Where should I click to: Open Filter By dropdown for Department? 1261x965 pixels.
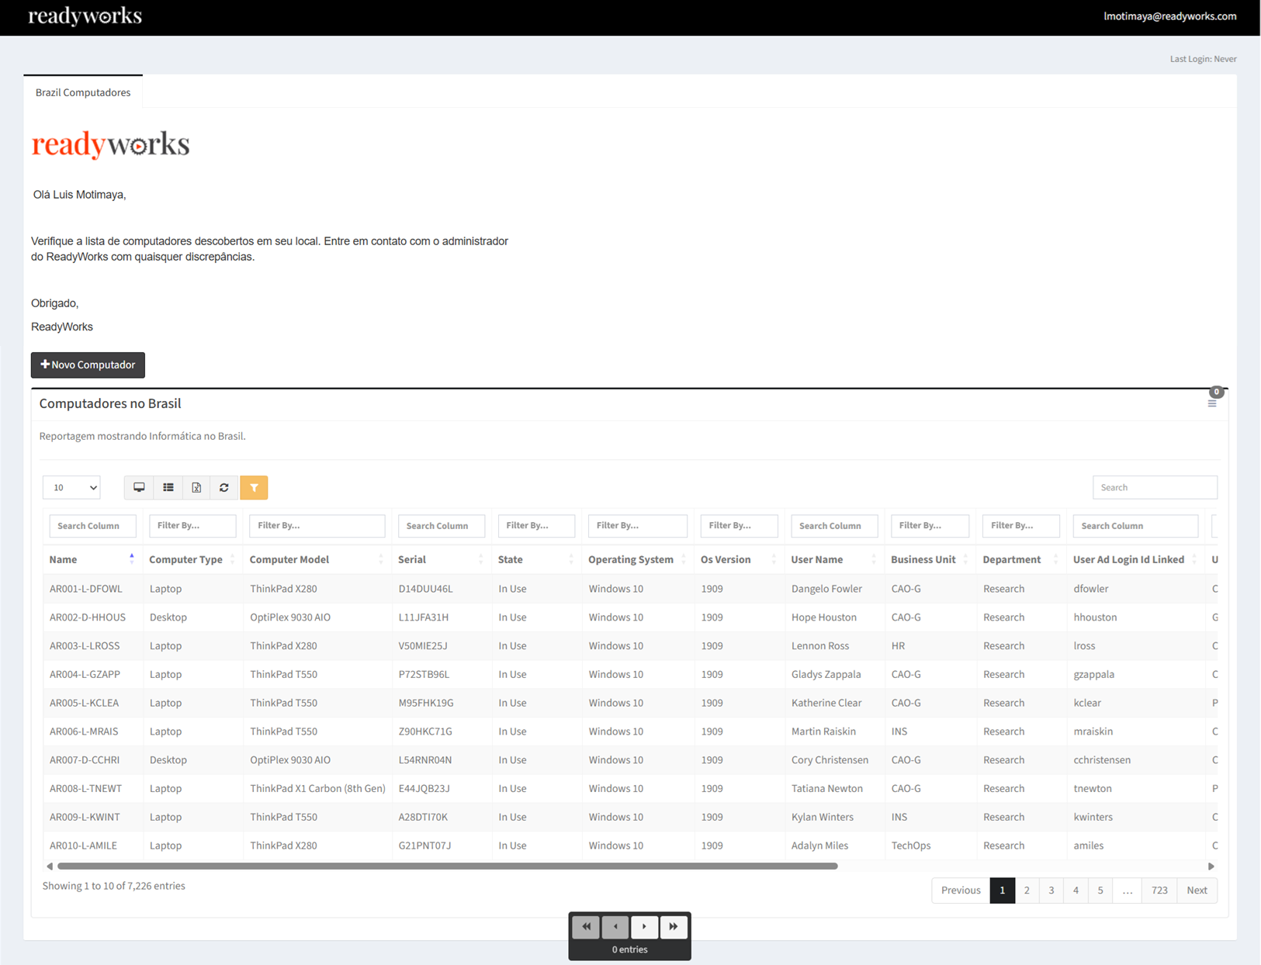pyautogui.click(x=1020, y=526)
